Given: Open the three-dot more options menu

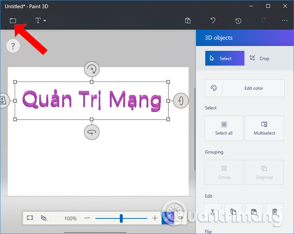Looking at the screenshot, I should (285, 20).
